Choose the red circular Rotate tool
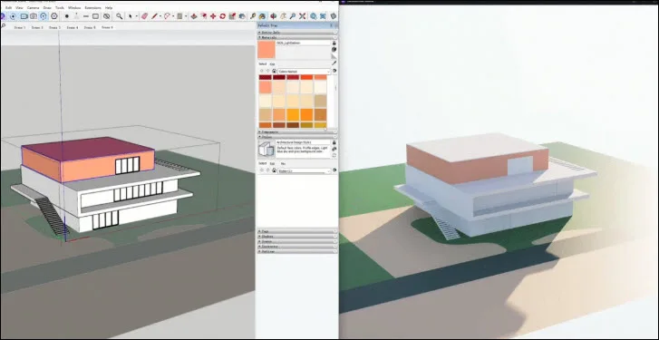Image resolution: width=659 pixels, height=340 pixels. (223, 16)
